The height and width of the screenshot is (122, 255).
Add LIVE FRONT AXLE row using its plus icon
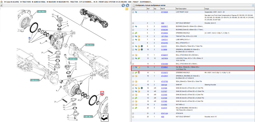coord(133,12)
